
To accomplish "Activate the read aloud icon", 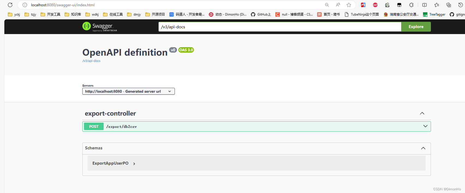I will click(x=338, y=5).
